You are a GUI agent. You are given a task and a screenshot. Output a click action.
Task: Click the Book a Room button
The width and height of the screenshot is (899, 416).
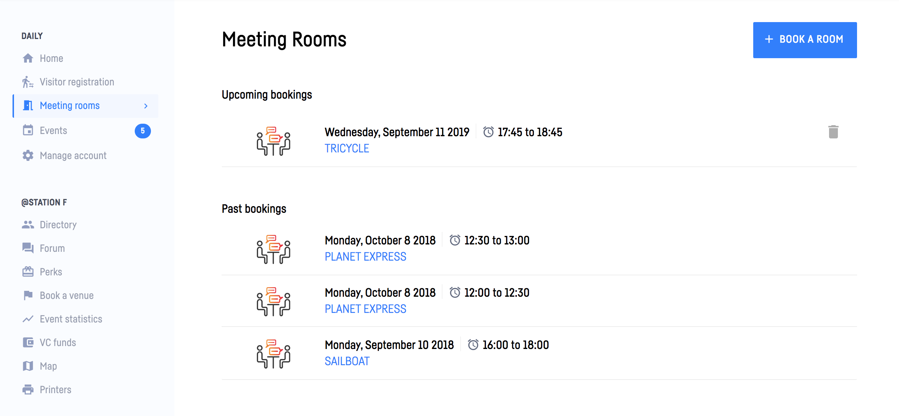coord(805,40)
